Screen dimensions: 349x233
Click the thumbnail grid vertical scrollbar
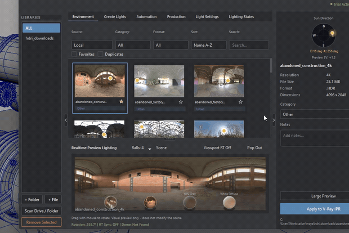click(271, 65)
